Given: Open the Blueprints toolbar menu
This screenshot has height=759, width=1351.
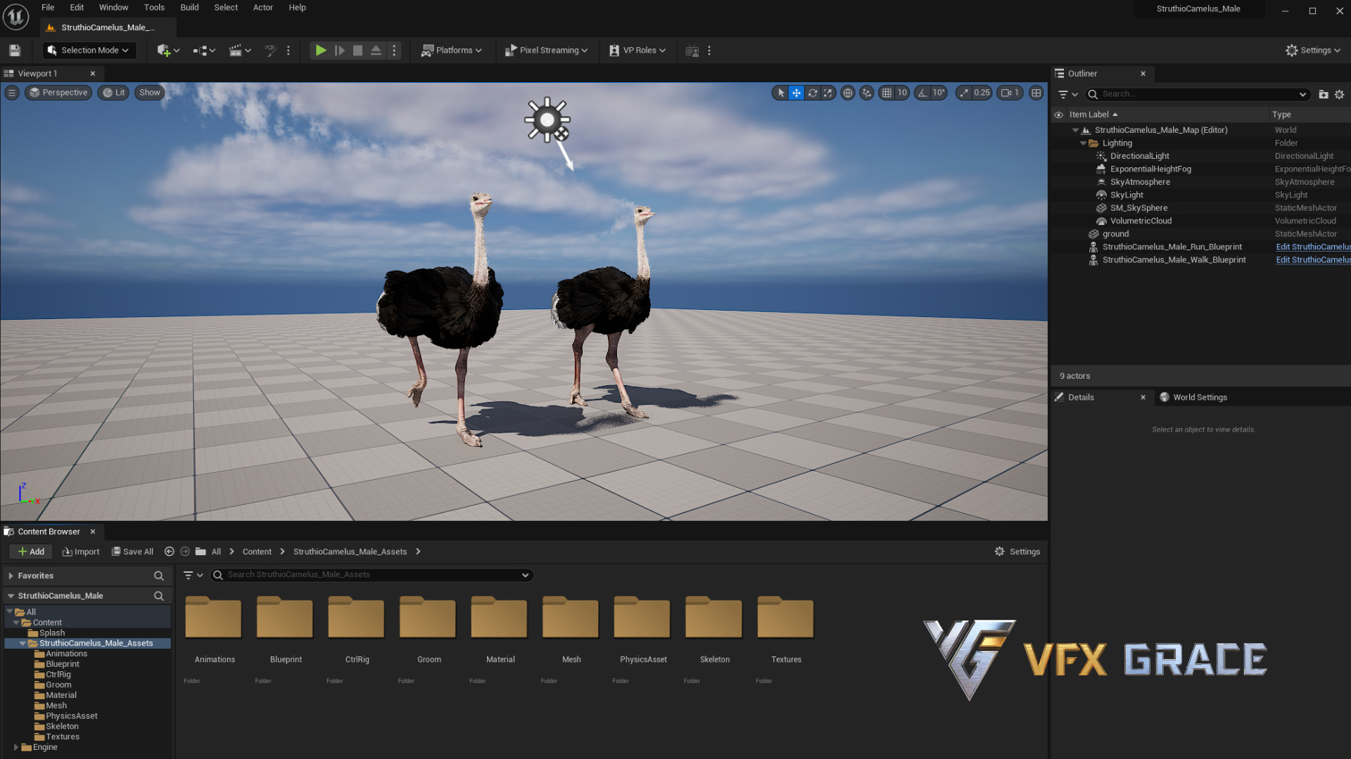Looking at the screenshot, I should point(204,51).
